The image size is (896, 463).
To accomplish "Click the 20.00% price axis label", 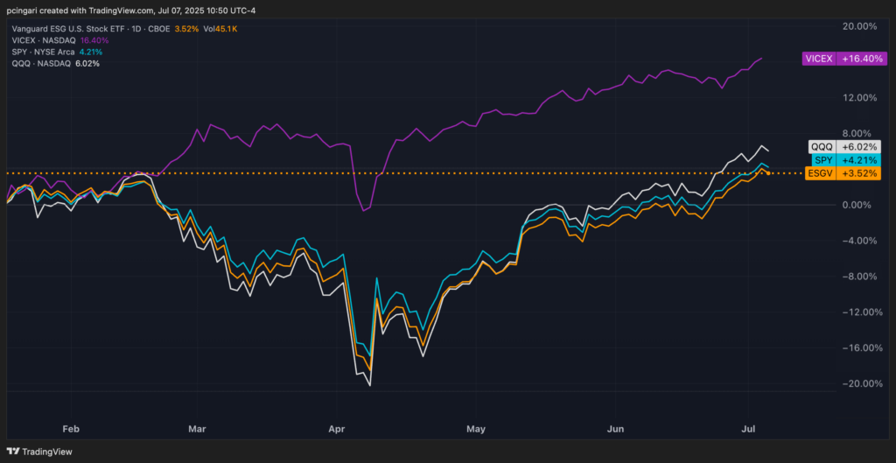I will click(861, 26).
